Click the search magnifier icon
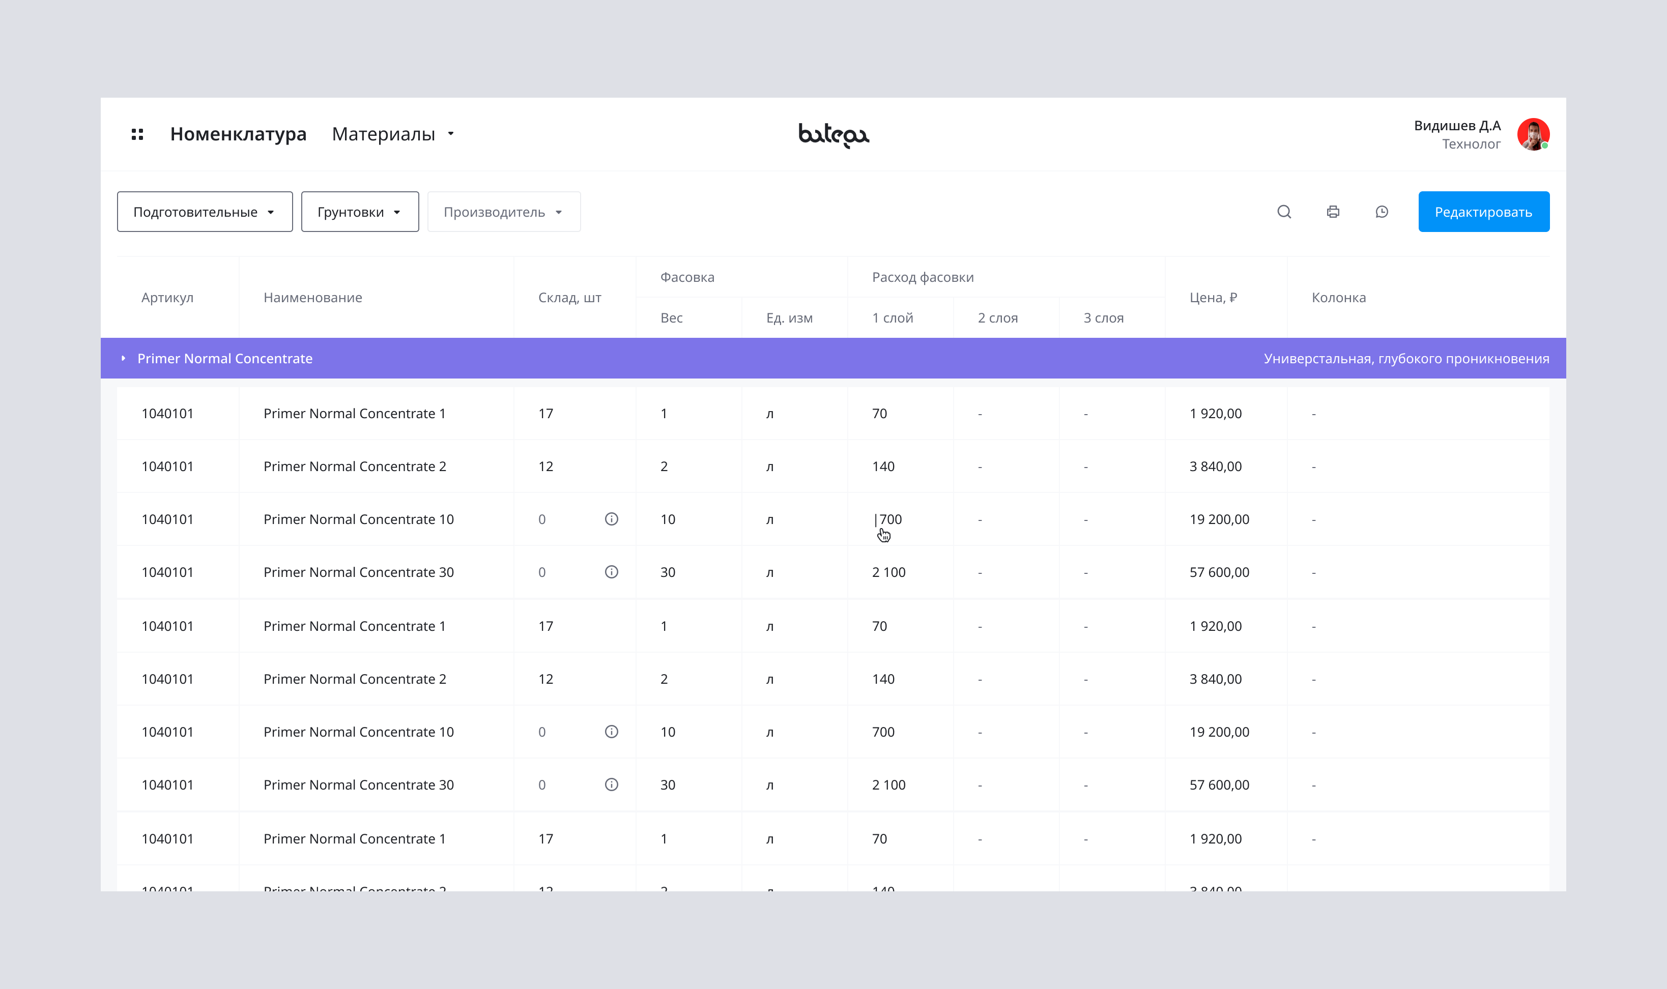Viewport: 1667px width, 989px height. coord(1284,212)
